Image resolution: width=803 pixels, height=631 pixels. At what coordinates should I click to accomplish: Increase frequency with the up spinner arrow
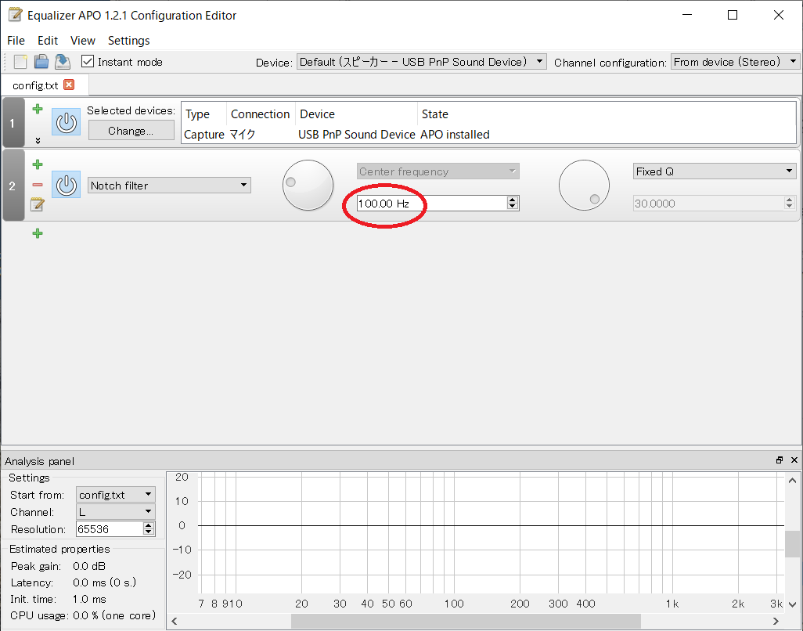[x=513, y=200]
